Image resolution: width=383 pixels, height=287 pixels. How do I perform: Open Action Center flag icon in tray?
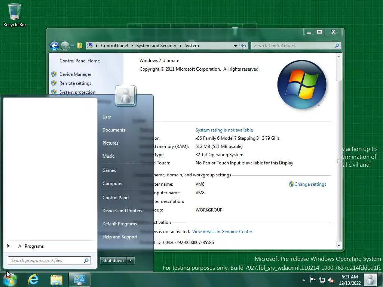313,280
